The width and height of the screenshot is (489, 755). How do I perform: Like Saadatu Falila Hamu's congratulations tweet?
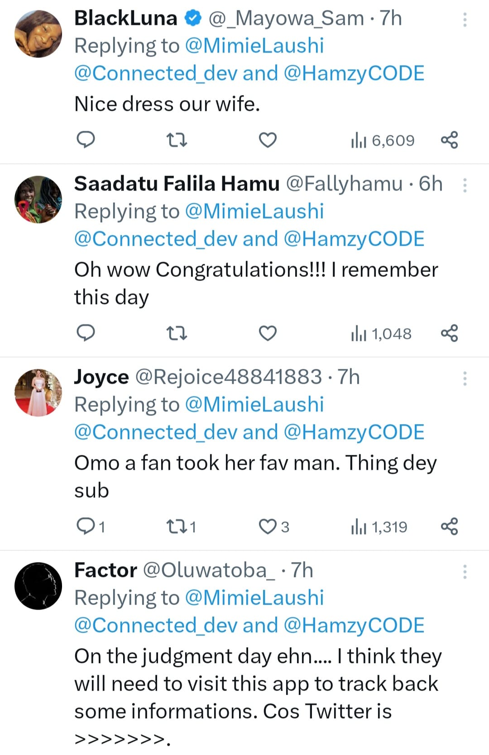pyautogui.click(x=268, y=333)
